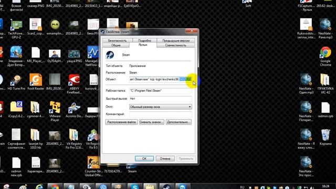Open TechPowerUp GPU-Z desktop shortcut
Image resolution: width=336 pixels, height=189 pixels.
(16, 29)
